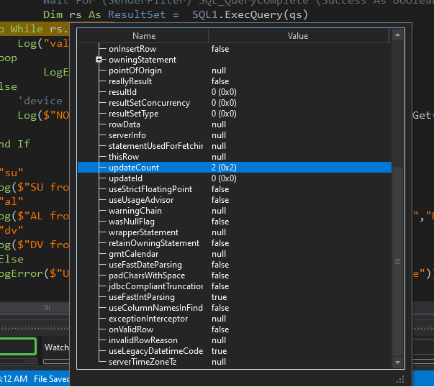Click the scroll down arrow in debugger popup
This screenshot has height=387, width=434.
pos(397,363)
